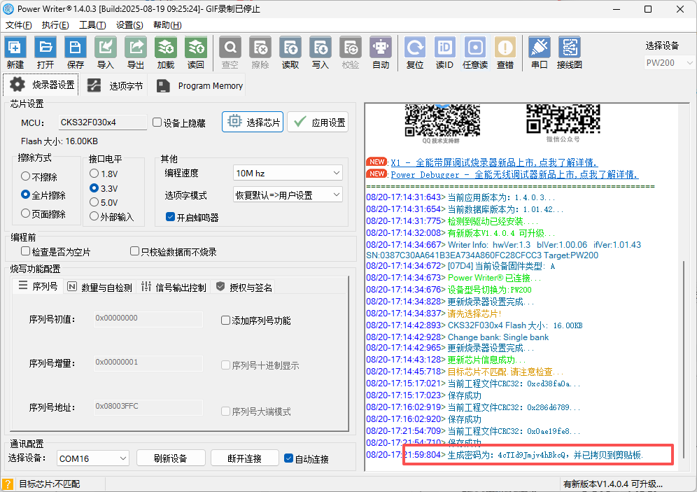Open the Power Debugger 新品上市 link

(514, 175)
